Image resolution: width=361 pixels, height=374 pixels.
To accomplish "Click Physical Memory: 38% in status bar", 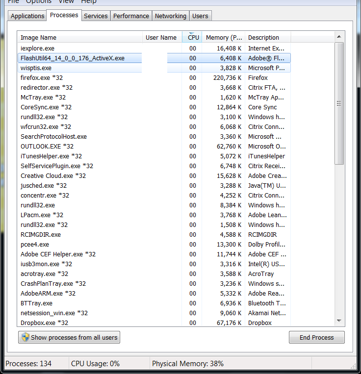I will click(188, 364).
